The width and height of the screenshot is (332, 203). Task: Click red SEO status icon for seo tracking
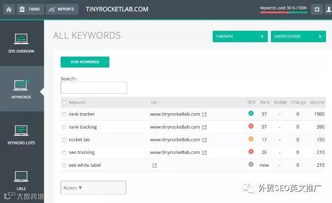251,151
